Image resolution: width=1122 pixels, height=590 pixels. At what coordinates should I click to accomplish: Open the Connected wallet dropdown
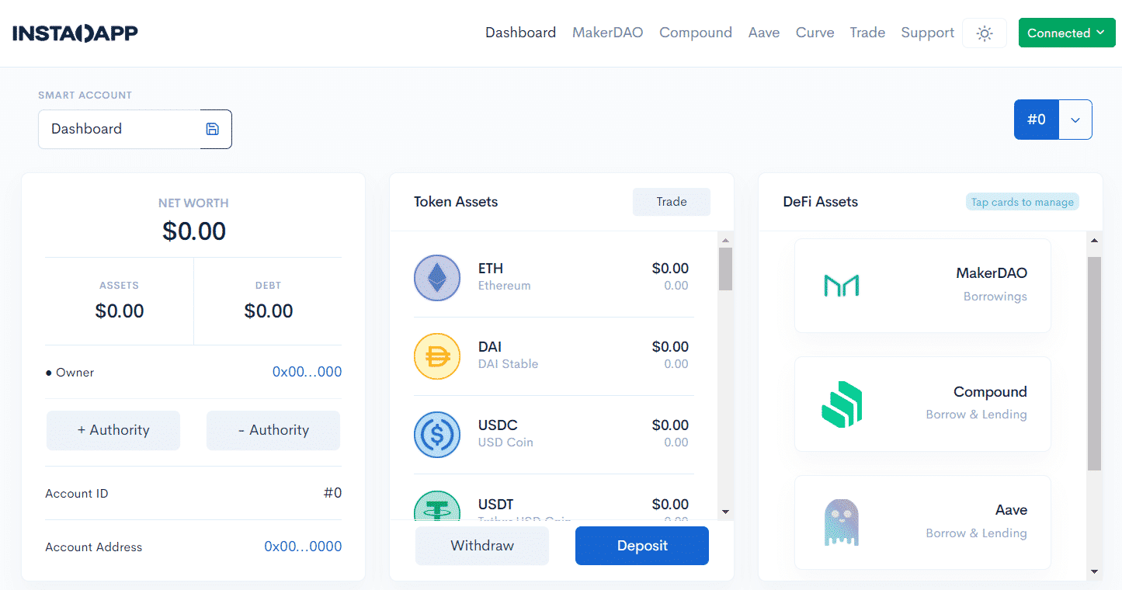pos(1067,33)
